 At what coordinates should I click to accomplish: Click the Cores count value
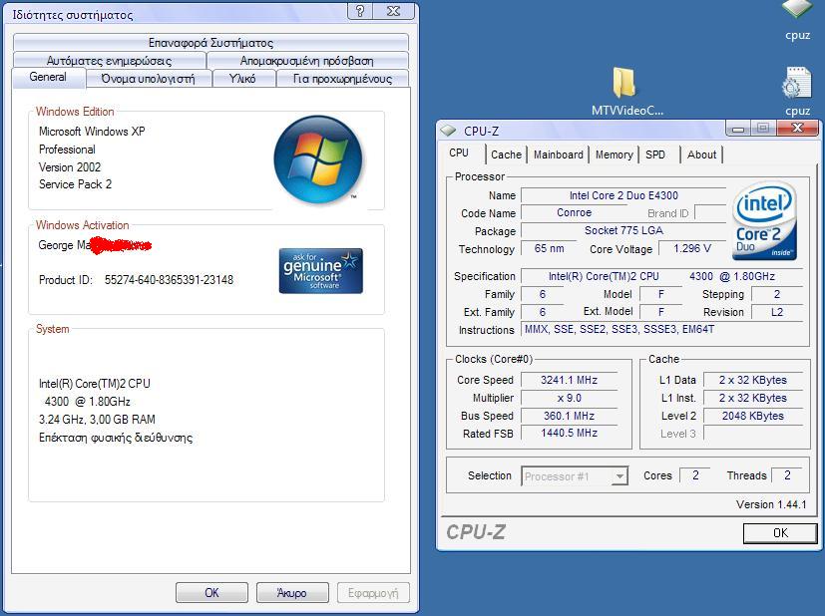(695, 475)
